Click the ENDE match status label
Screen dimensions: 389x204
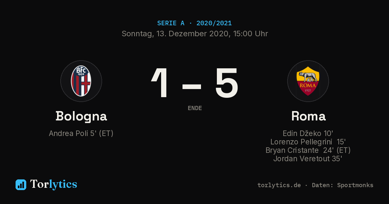(195, 108)
